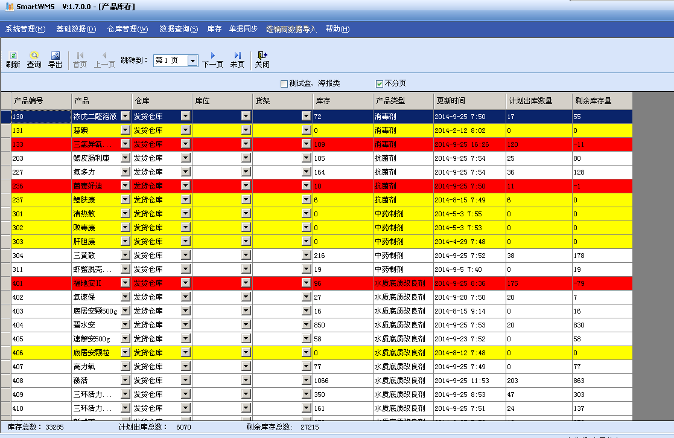Uncheck the 不分页 checkbox
The image size is (674, 438).
(x=380, y=83)
